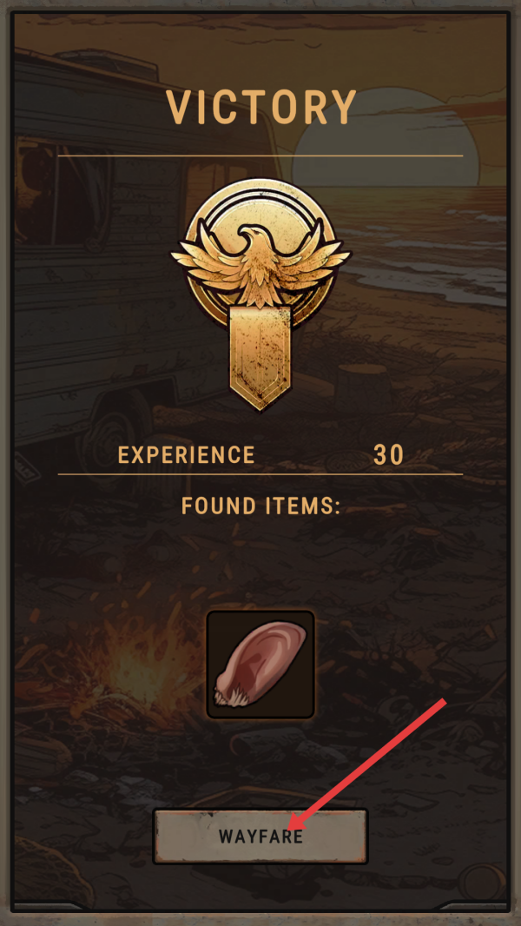Tap the medal's hanging gold banner
The image size is (521, 926).
pos(260,359)
